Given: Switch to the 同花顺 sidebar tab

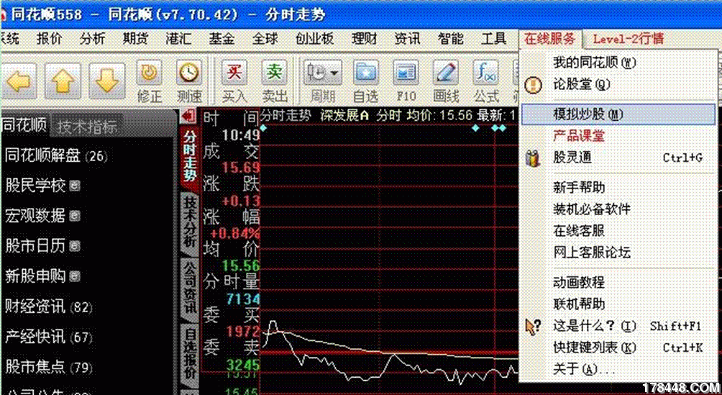Looking at the screenshot, I should point(24,125).
